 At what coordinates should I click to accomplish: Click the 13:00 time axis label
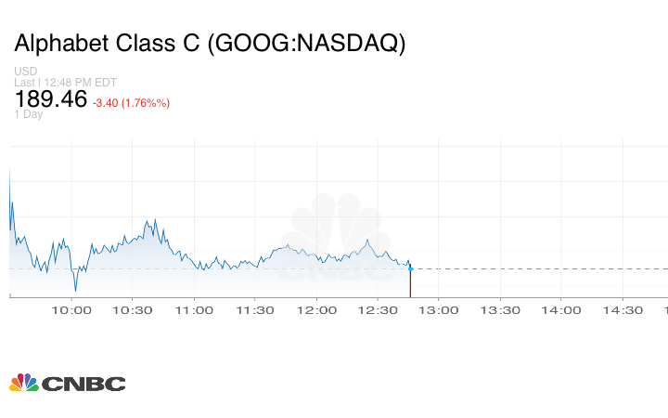click(x=439, y=310)
